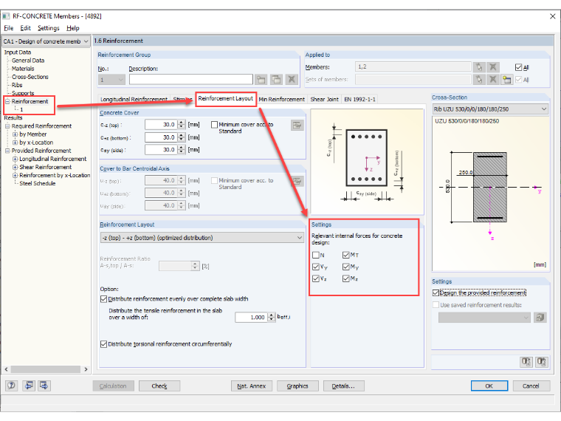Open the Help menu
The image size is (561, 421).
pyautogui.click(x=72, y=28)
